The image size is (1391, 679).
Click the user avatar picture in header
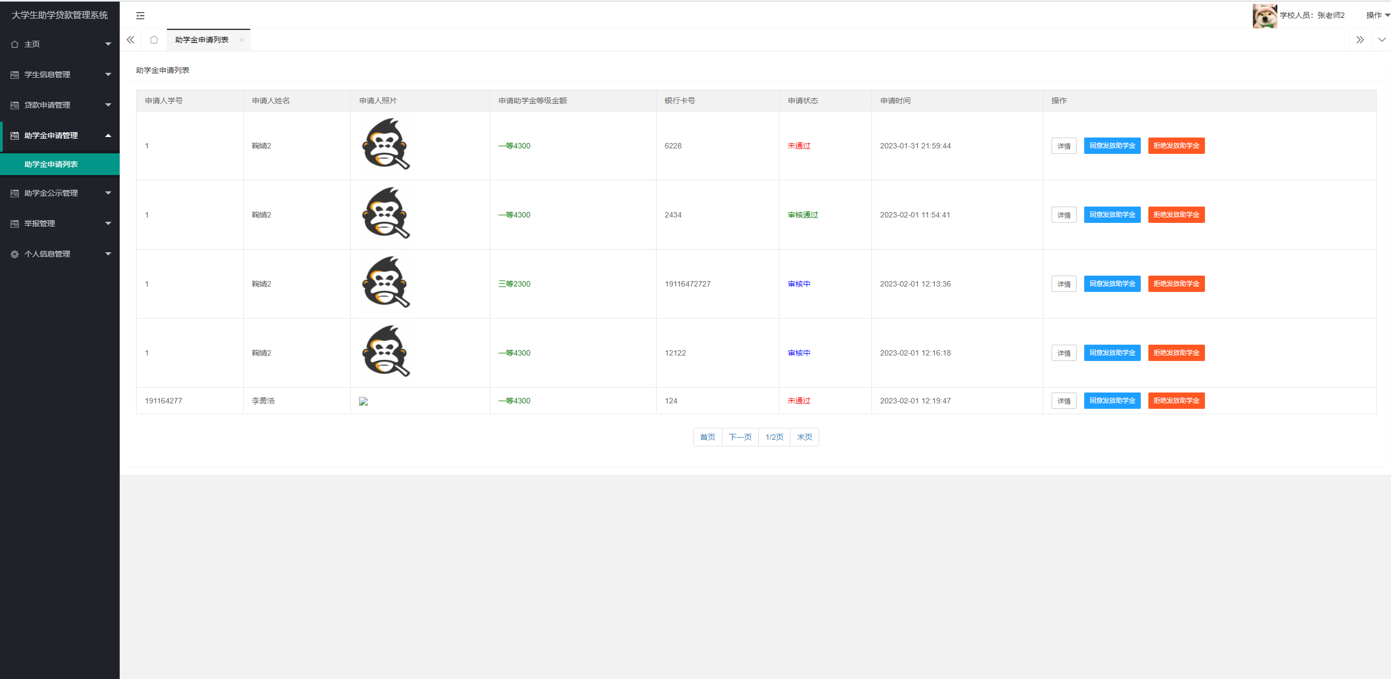click(1264, 15)
